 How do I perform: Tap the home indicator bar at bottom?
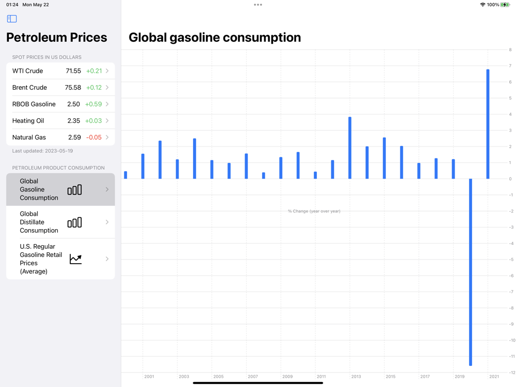(x=258, y=383)
